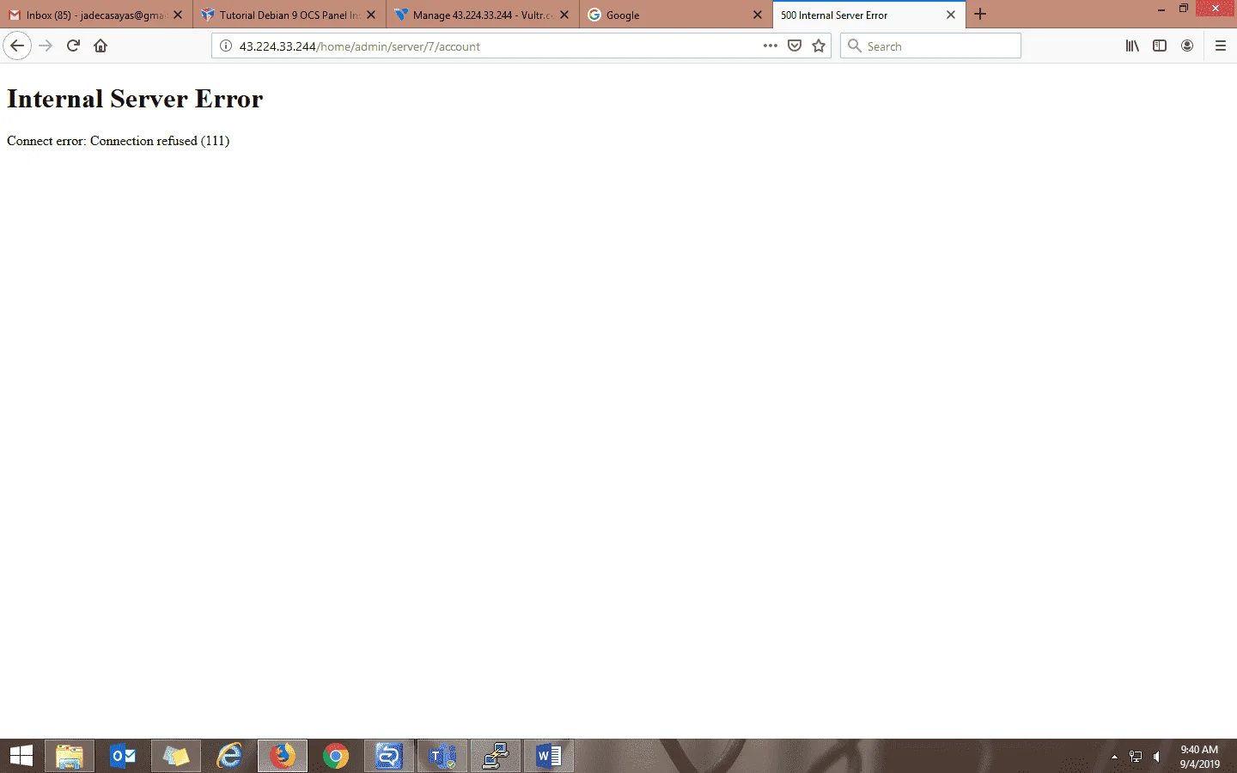
Task: Switch to Google tab
Action: click(676, 15)
